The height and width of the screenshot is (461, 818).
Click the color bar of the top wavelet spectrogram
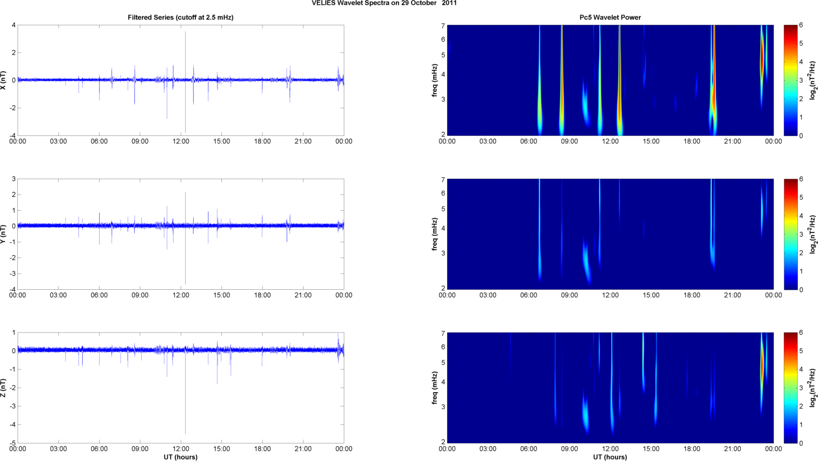(790, 80)
